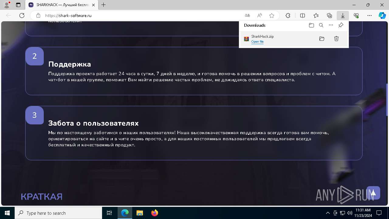This screenshot has height=219, width=389.
Task: Refresh the page
Action: click(22, 16)
